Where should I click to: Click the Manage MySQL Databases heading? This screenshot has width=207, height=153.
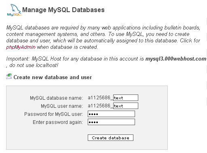coord(63,10)
